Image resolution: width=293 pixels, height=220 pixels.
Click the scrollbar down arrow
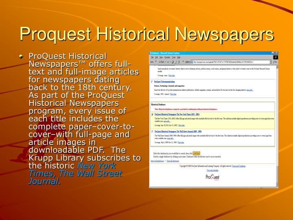pos(277,185)
